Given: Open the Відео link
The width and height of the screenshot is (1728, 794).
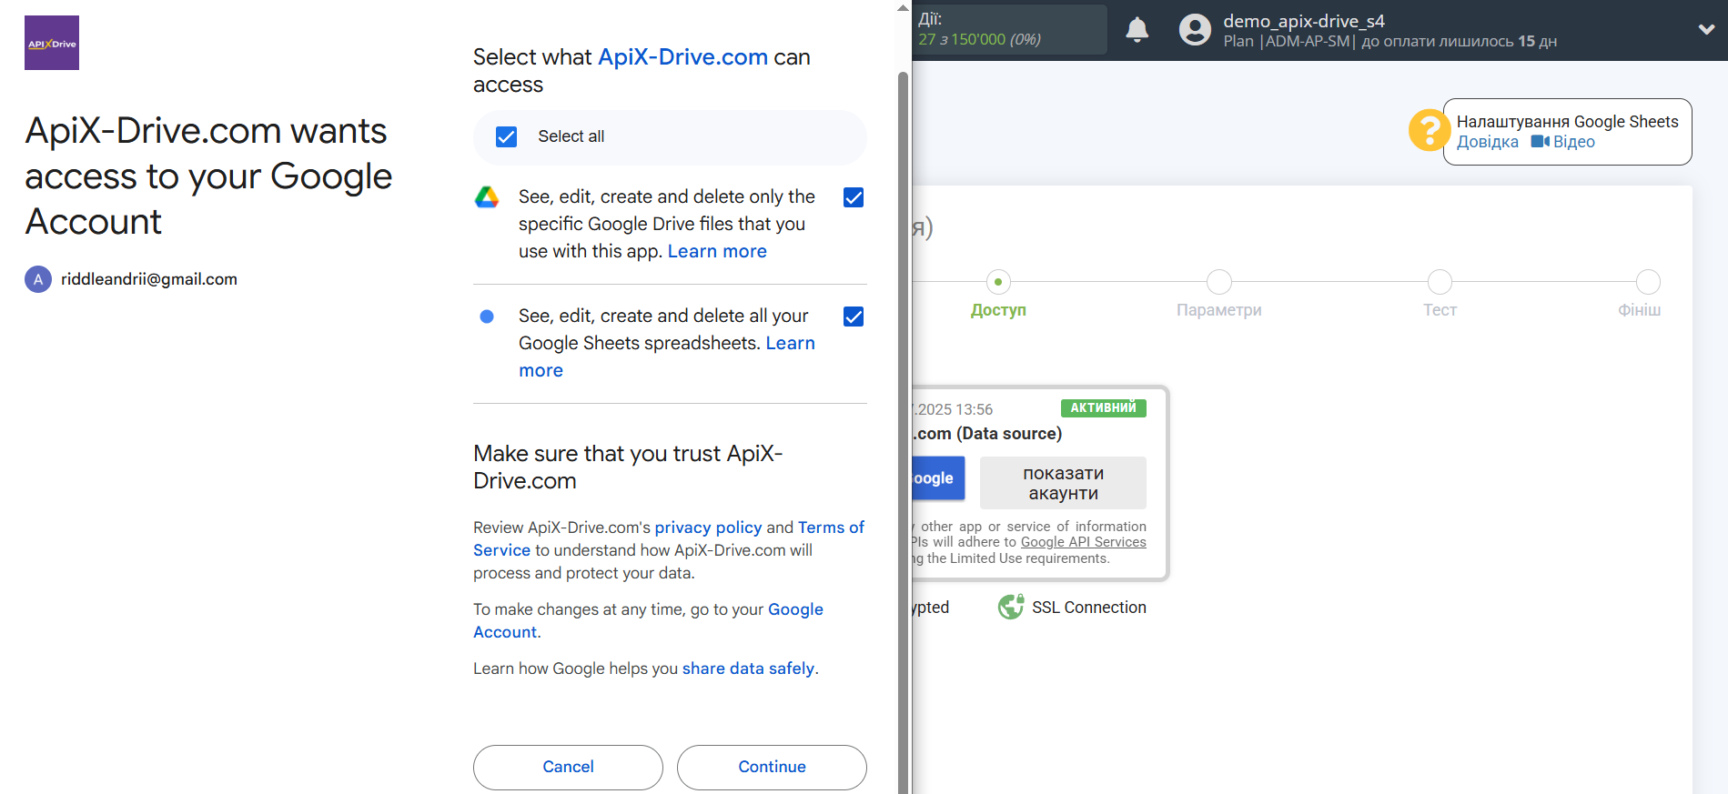Looking at the screenshot, I should [1573, 142].
